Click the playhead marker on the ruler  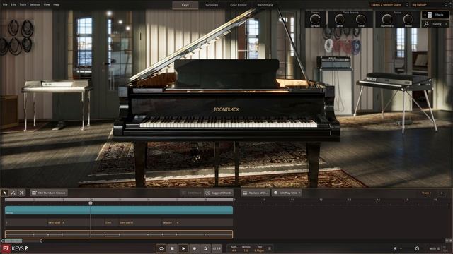tap(91, 203)
